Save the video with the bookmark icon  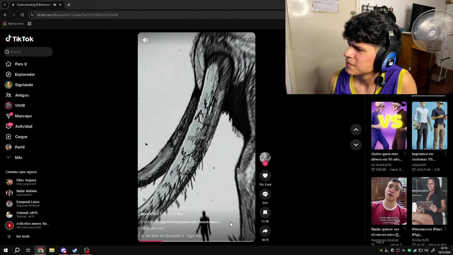pos(265,212)
